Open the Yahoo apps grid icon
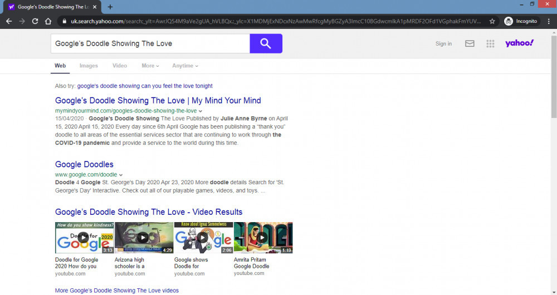 point(490,43)
